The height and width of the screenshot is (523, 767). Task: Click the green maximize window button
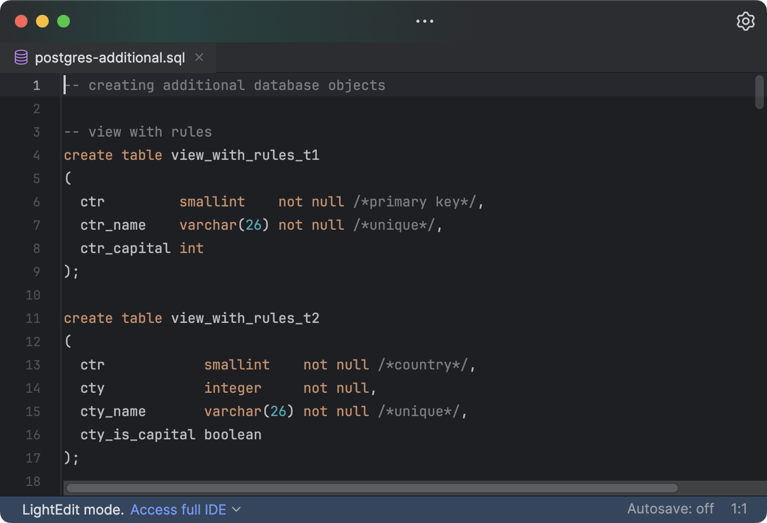point(64,21)
